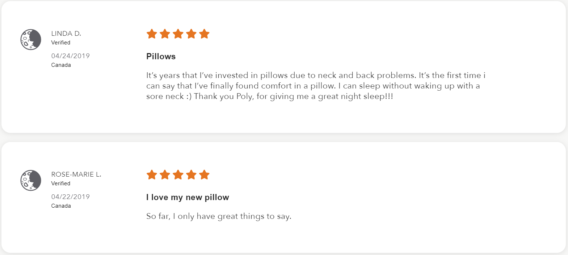Click the review date 04/22/2019
This screenshot has height=255, width=568.
[71, 197]
